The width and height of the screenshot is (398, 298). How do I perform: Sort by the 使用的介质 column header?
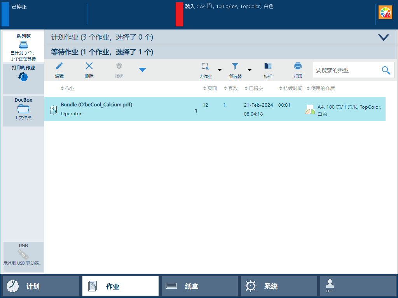pos(321,88)
